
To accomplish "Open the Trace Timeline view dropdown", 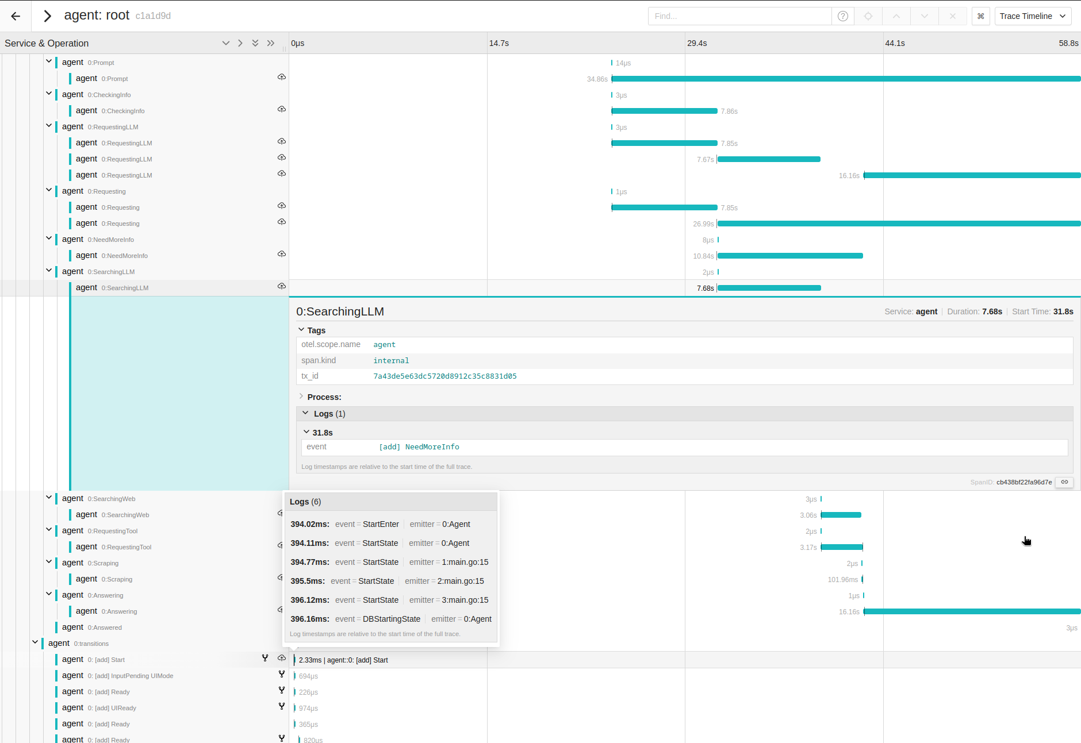I will point(1033,16).
